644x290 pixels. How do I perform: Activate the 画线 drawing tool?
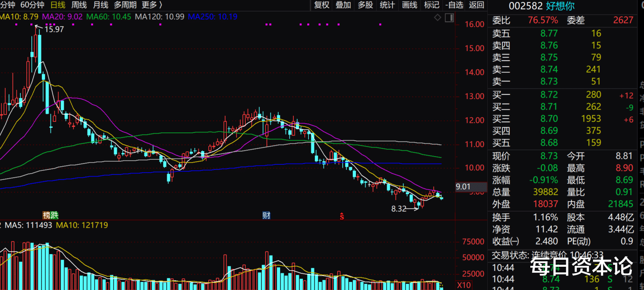coord(409,5)
